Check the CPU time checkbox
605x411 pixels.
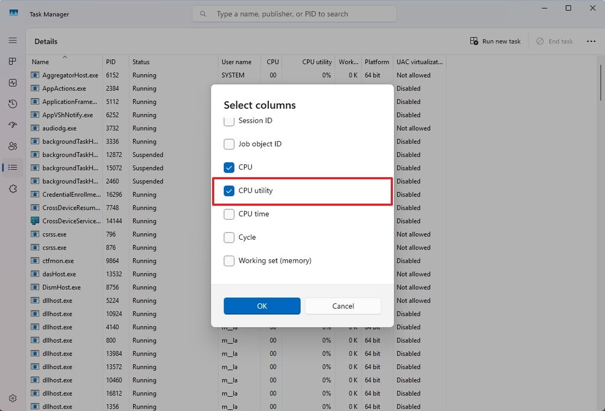pyautogui.click(x=229, y=214)
